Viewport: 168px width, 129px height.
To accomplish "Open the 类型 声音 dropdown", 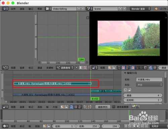I will pos(149,85).
